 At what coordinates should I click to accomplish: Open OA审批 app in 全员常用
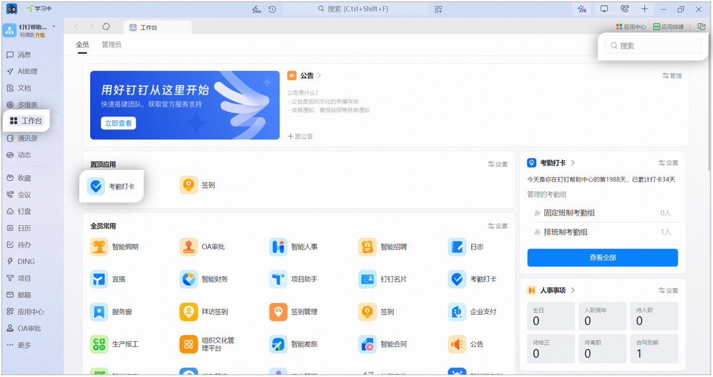click(x=202, y=247)
